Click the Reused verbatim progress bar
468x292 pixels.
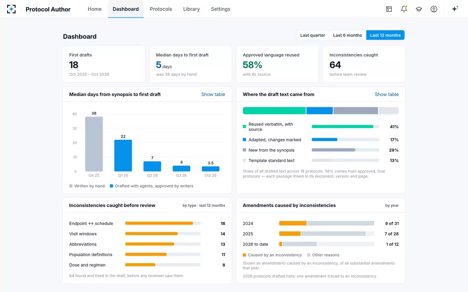pyautogui.click(x=345, y=127)
